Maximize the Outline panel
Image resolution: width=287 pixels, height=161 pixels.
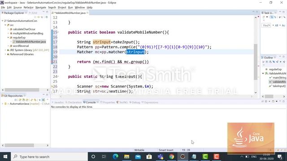click(x=284, y=57)
